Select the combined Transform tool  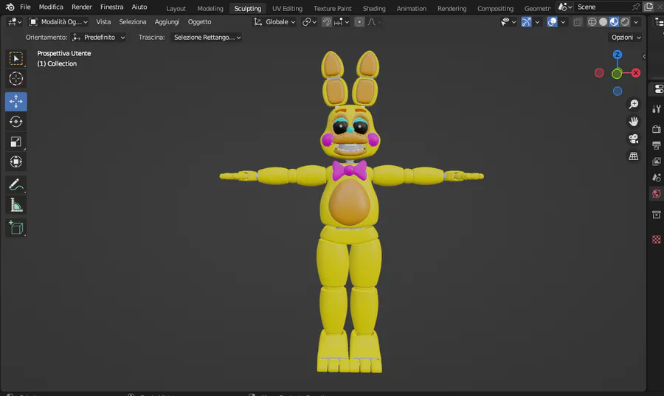(16, 162)
